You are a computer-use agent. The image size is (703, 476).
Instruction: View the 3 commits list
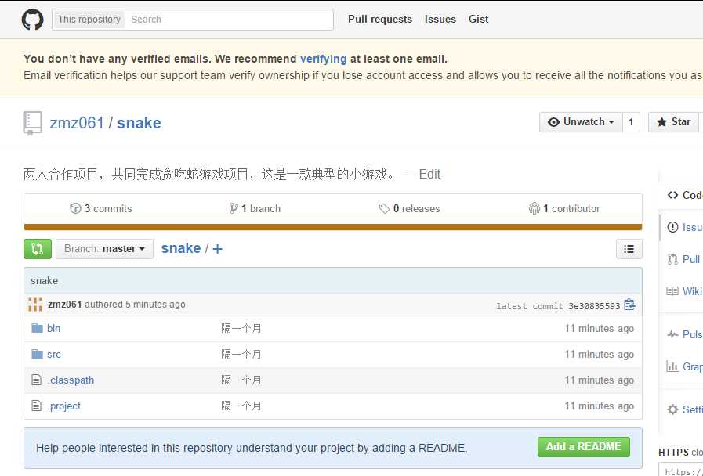[101, 209]
